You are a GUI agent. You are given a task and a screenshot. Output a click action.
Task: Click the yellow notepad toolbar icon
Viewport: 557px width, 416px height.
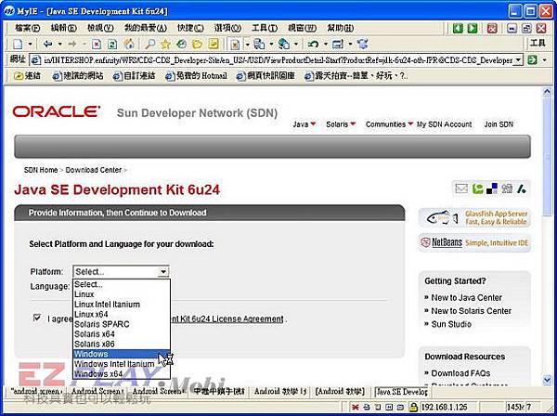(x=214, y=44)
